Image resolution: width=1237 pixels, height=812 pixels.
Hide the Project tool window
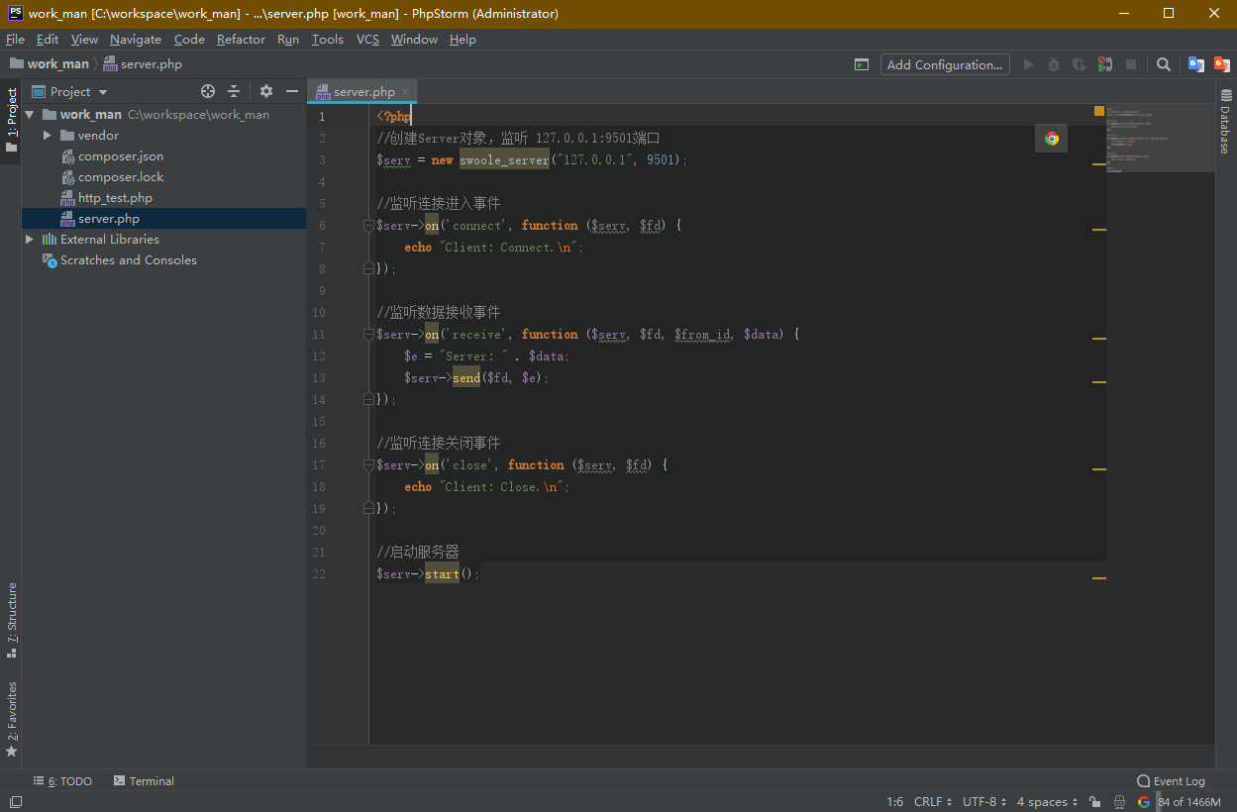coord(292,91)
